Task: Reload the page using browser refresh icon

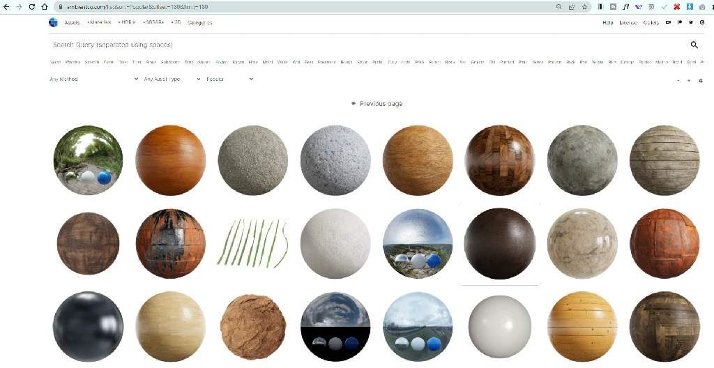Action: [31, 6]
